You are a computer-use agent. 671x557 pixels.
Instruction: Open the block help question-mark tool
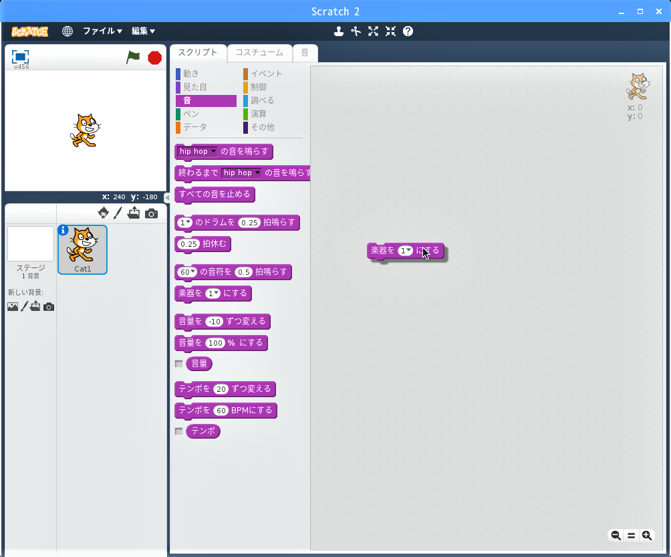(x=408, y=31)
